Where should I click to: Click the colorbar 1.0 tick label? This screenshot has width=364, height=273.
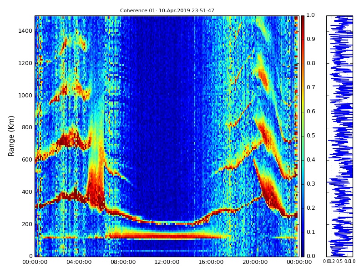pyautogui.click(x=311, y=15)
